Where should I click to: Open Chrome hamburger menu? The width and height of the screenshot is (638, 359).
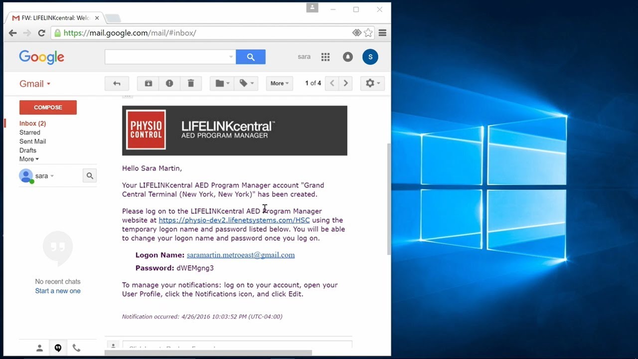point(382,33)
